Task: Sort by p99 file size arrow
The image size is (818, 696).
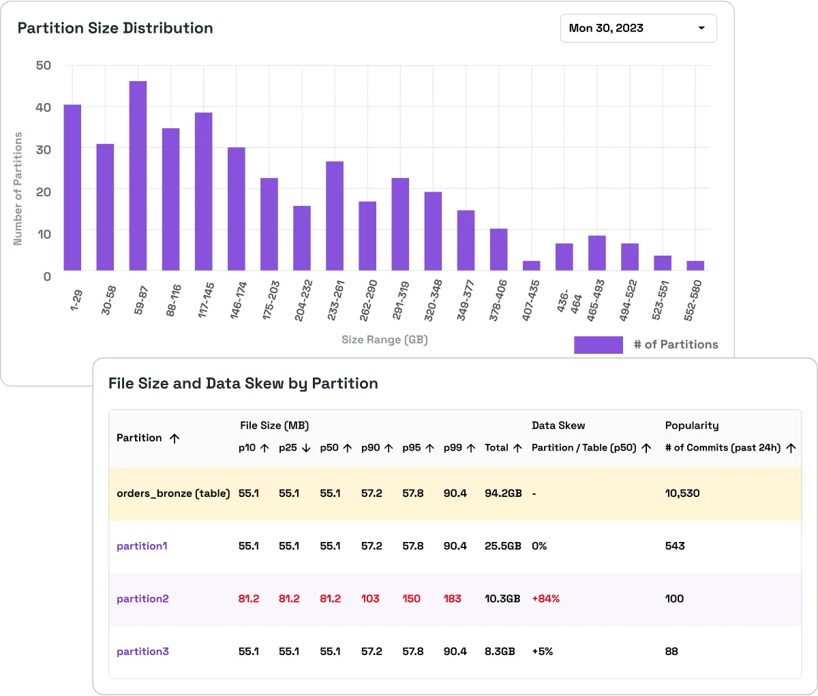Action: (x=471, y=448)
